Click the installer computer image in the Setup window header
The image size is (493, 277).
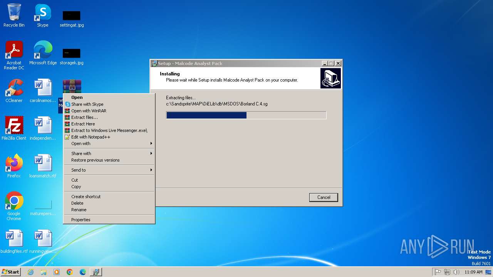[330, 78]
